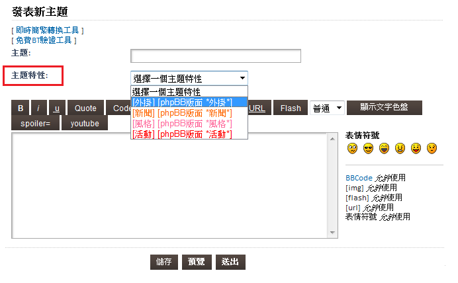Apply italic BBCode formatting
The height and width of the screenshot is (283, 458).
[x=39, y=108]
